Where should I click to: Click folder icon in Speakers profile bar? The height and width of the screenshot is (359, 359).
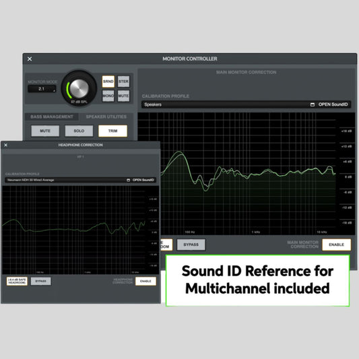coord(313,104)
